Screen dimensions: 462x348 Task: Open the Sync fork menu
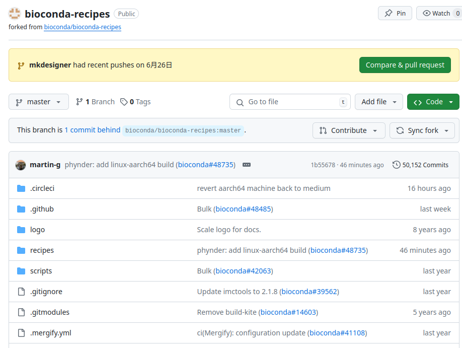422,130
